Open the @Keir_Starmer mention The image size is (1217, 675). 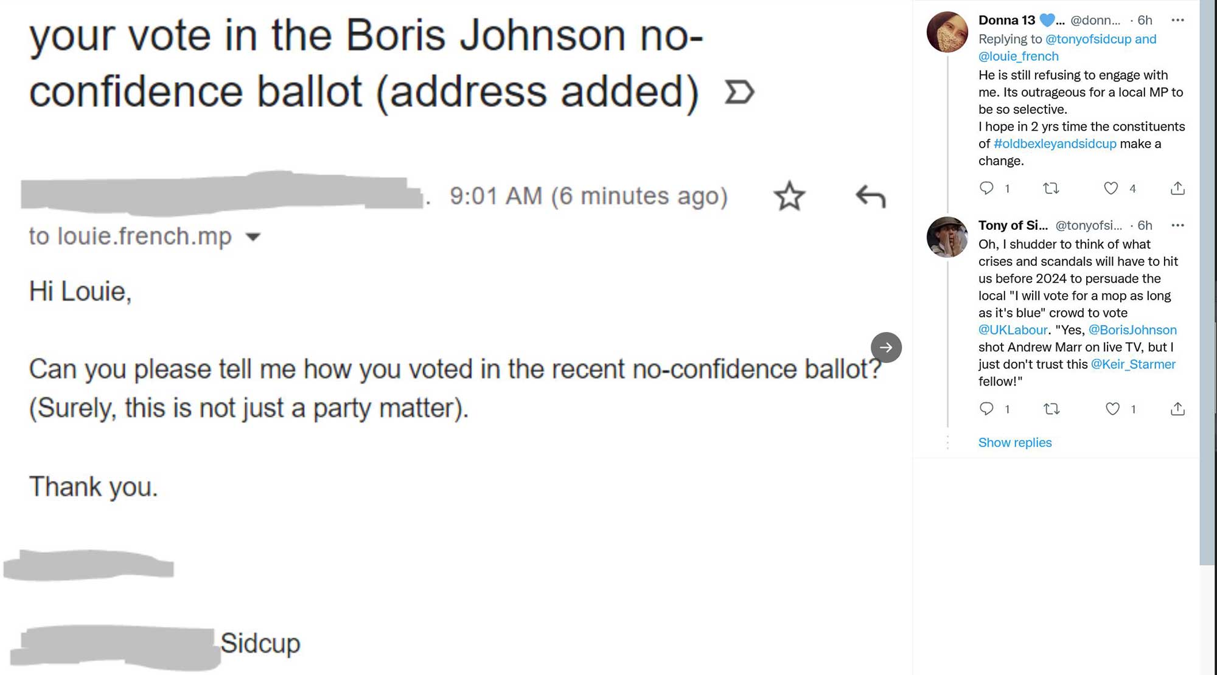(1132, 364)
